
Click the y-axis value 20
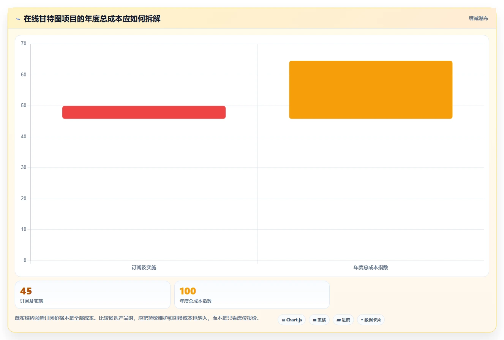pos(24,199)
